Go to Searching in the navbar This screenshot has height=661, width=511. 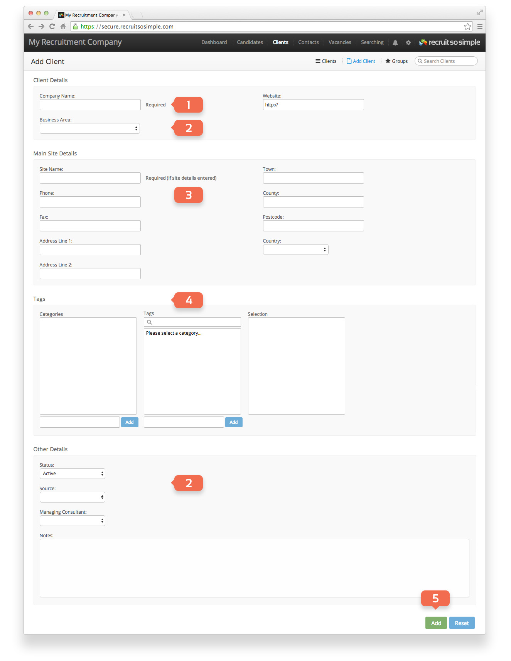point(372,42)
